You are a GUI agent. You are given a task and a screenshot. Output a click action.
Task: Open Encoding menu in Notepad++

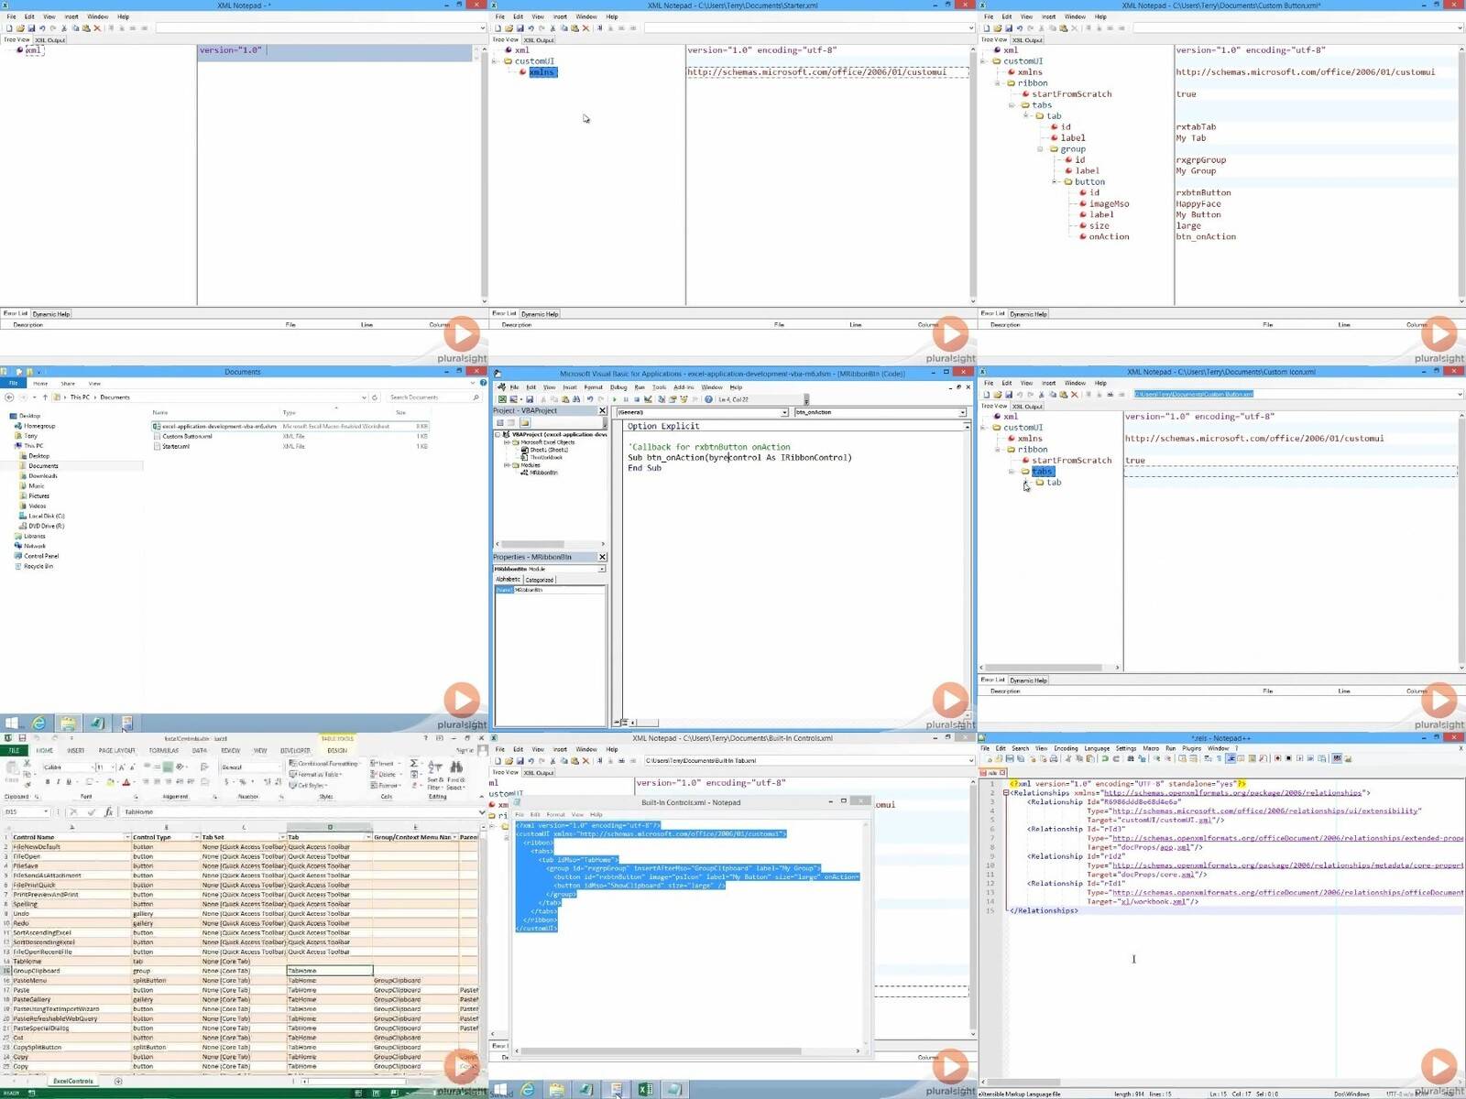[1066, 748]
